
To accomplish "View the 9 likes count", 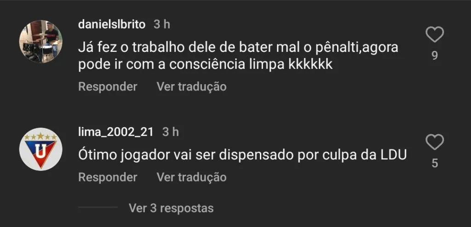I will point(435,56).
